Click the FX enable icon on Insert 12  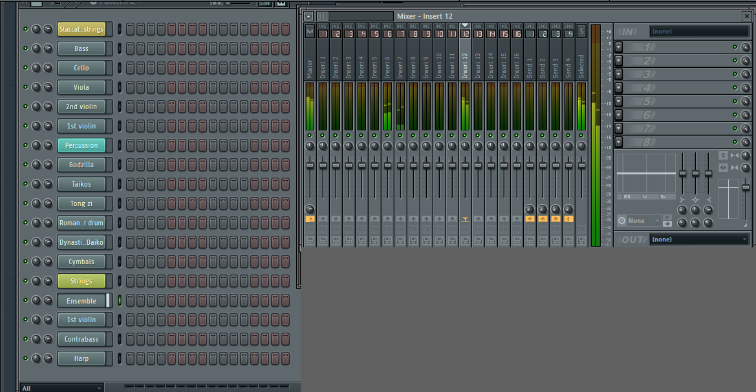[x=465, y=230]
